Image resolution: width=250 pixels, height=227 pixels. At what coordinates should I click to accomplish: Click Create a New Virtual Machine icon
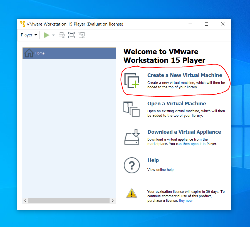tap(132, 81)
